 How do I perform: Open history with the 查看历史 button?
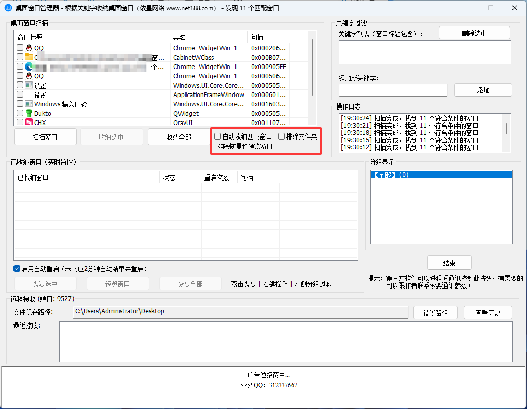[x=488, y=312]
